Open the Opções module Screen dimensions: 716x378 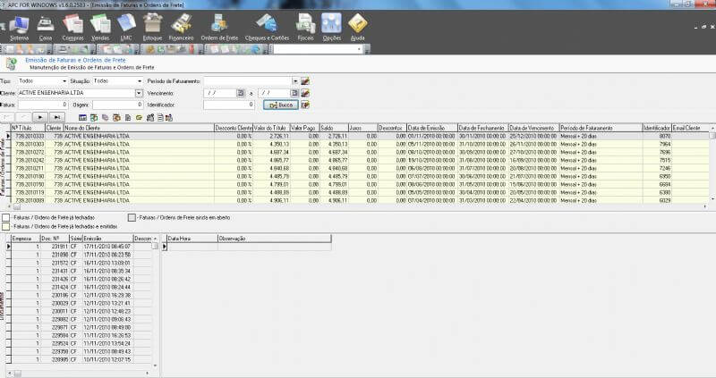coord(331,28)
